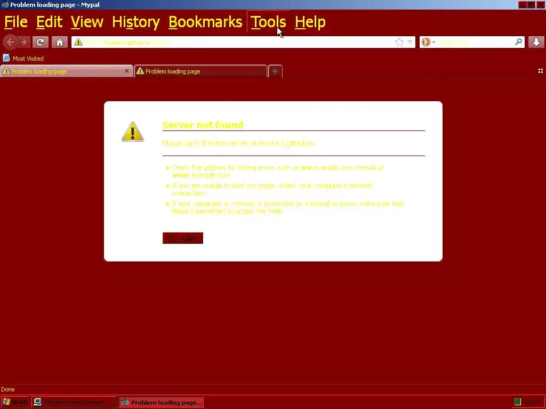The height and width of the screenshot is (409, 546).
Task: Open the View menu
Action: 87,22
